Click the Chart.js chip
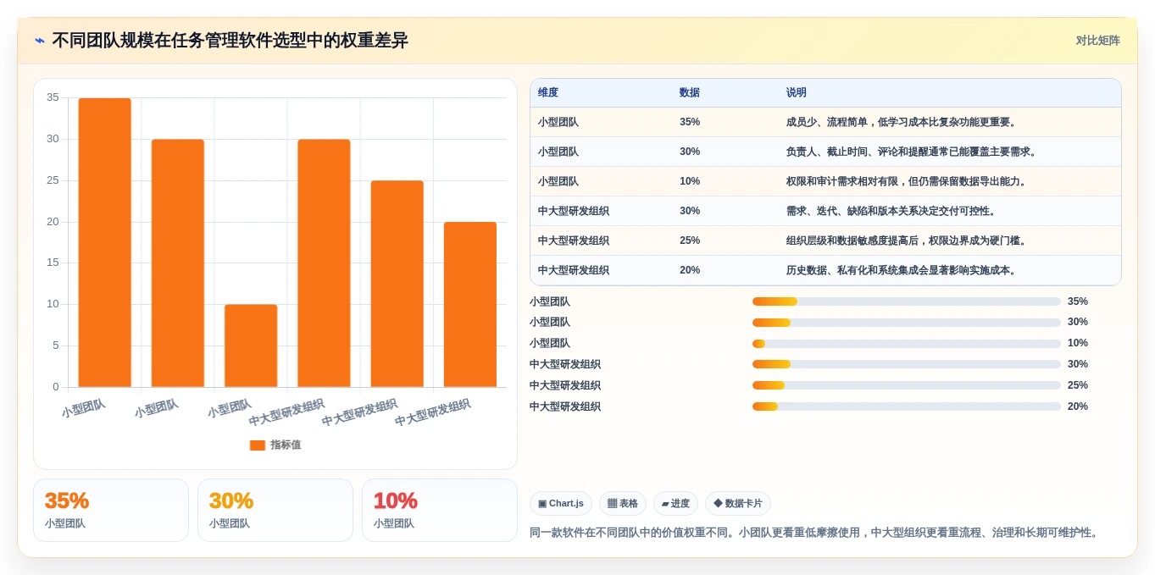The height and width of the screenshot is (575, 1155). click(x=561, y=503)
